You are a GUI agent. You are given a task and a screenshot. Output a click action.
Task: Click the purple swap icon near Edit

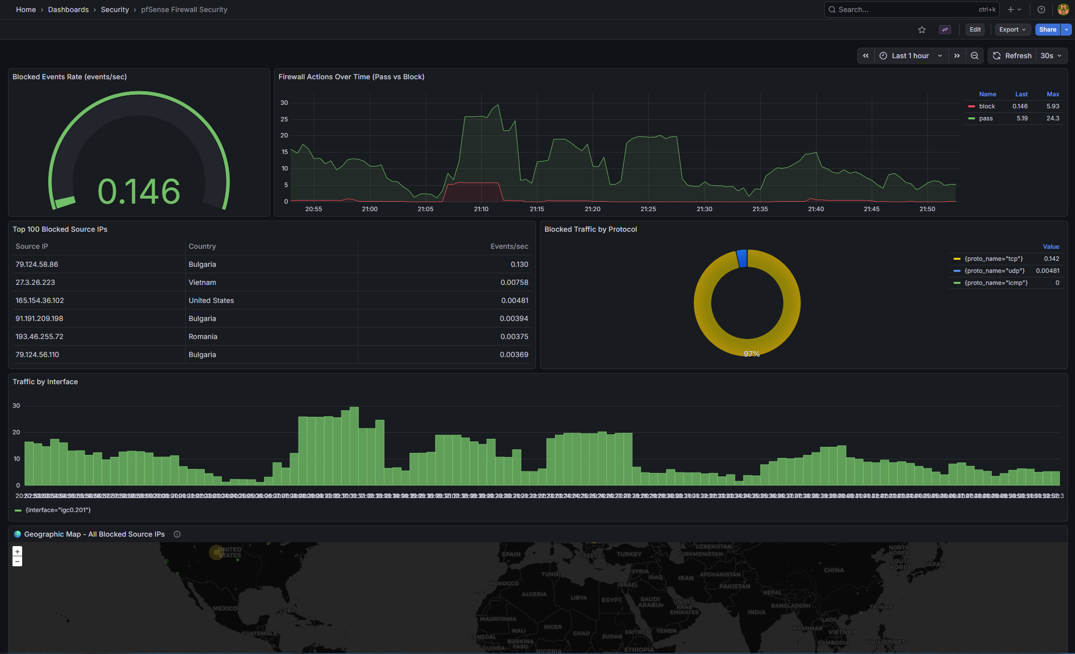[x=945, y=30]
